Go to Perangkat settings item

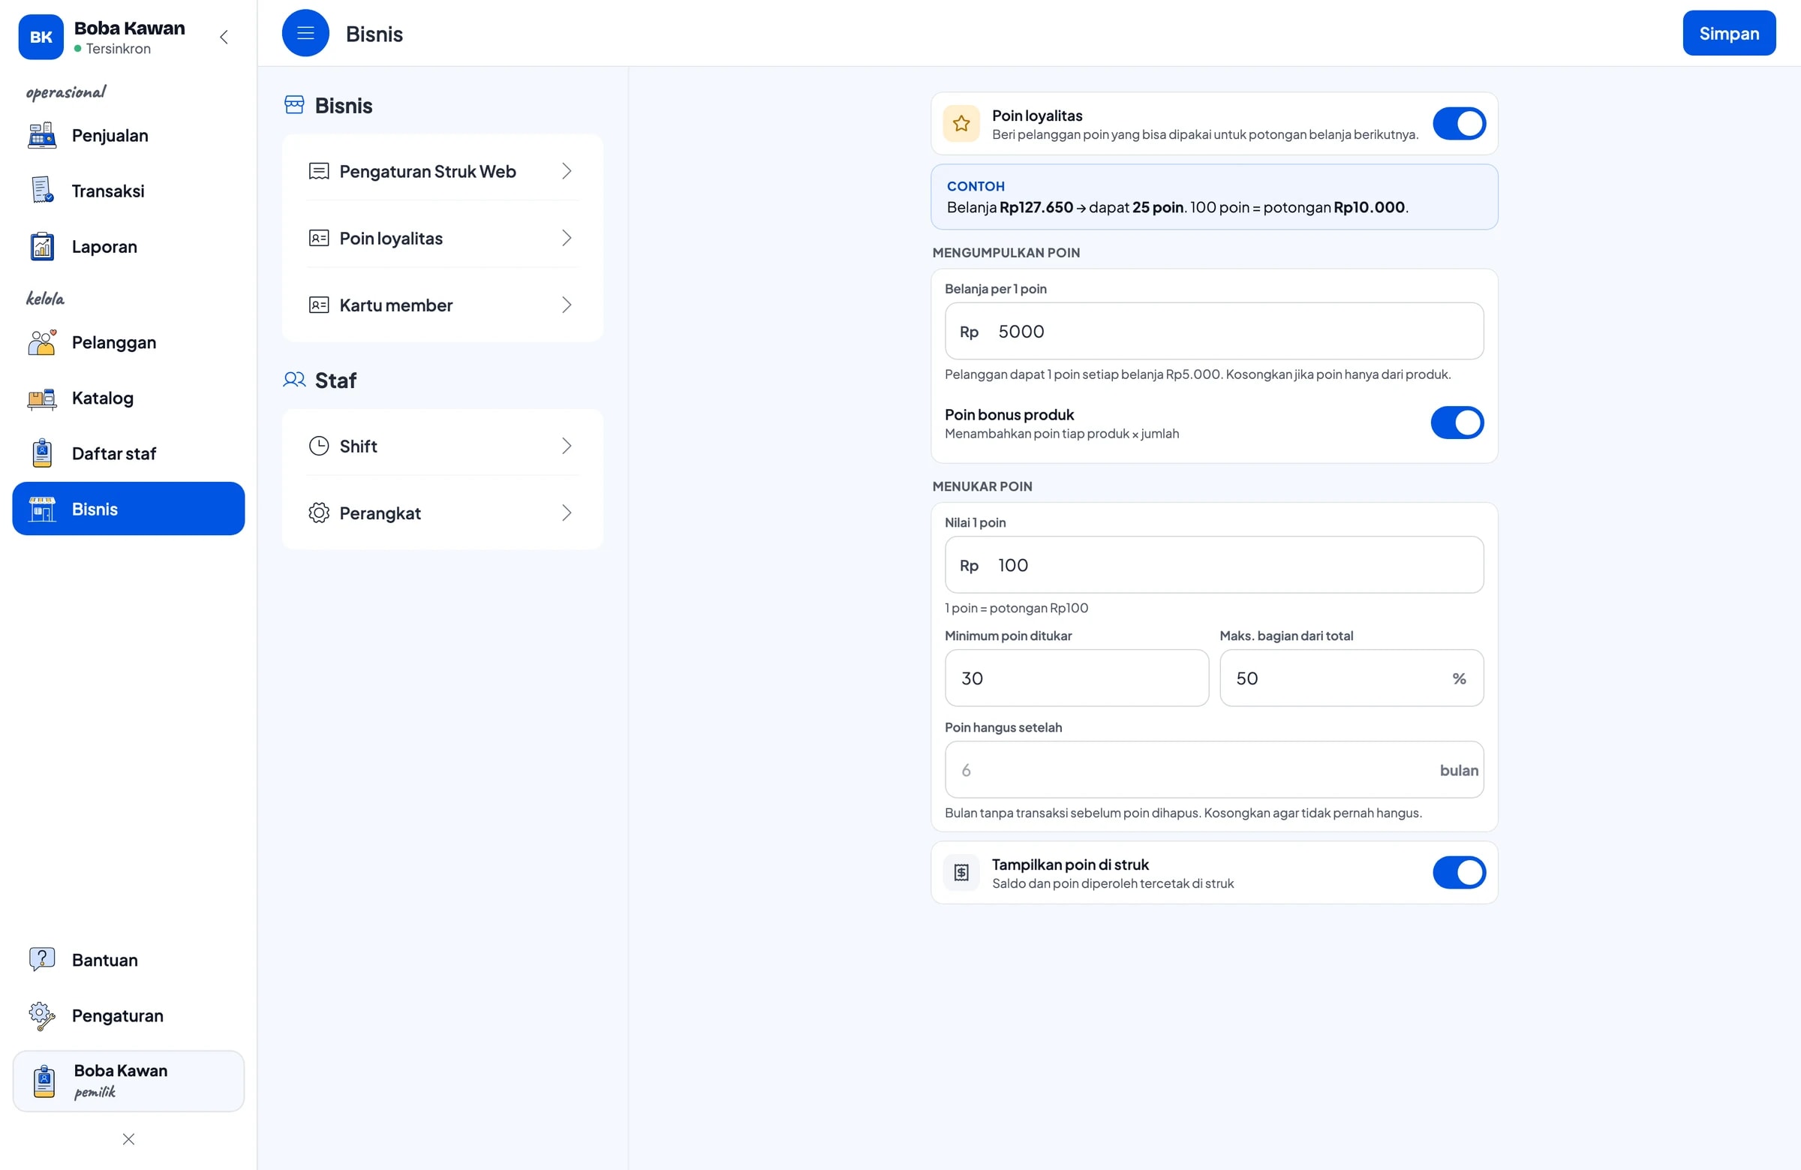(443, 513)
